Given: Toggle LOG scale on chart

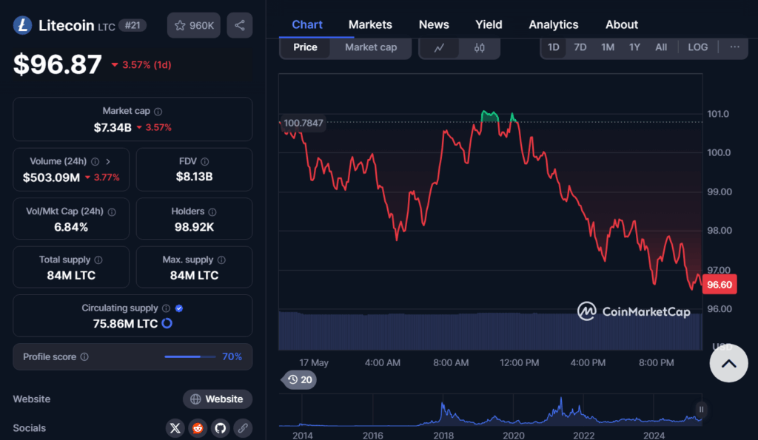Looking at the screenshot, I should pyautogui.click(x=697, y=47).
